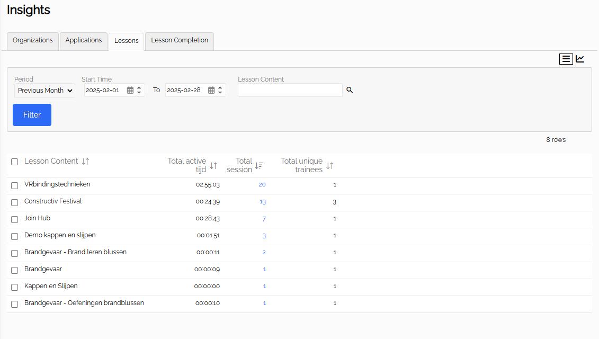
Task: Click the Insights page heading
Action: [29, 10]
